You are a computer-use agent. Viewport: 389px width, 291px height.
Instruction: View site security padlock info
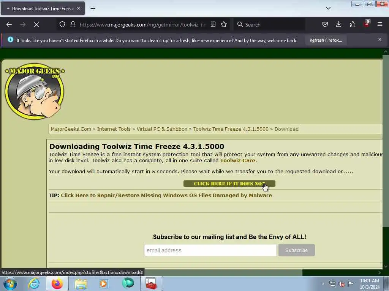tap(73, 25)
